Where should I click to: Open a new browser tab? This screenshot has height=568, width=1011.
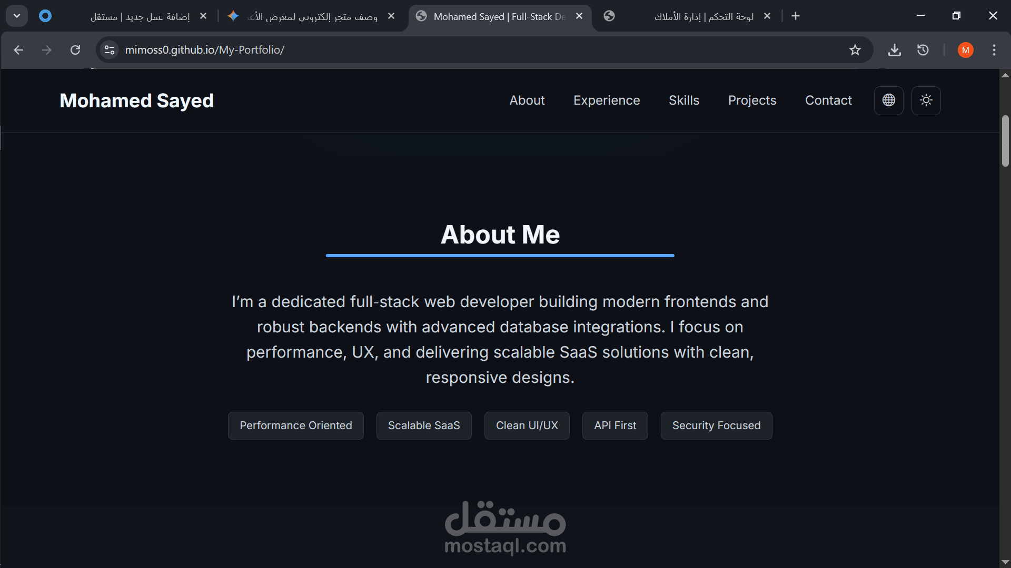[x=796, y=16]
